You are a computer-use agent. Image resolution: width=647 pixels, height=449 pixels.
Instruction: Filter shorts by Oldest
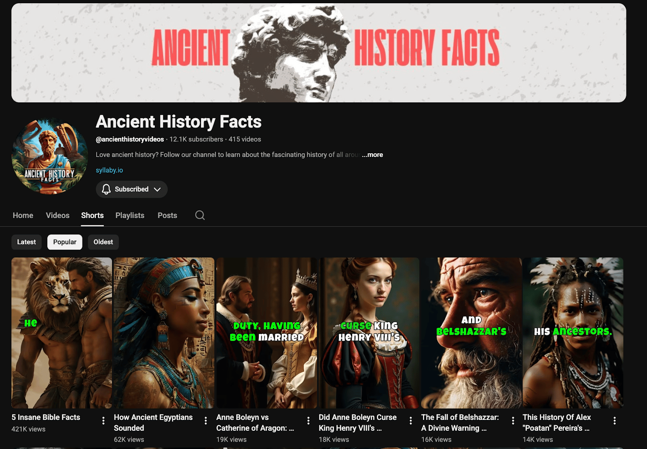[x=103, y=242]
